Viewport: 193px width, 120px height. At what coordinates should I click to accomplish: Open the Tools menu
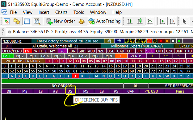[79, 12]
